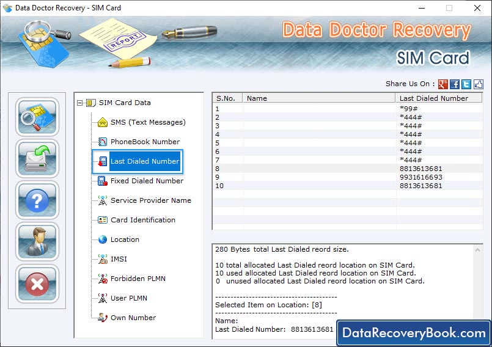Screen dimensions: 492x347
Task: Click the IMSI icon
Action: tap(103, 259)
